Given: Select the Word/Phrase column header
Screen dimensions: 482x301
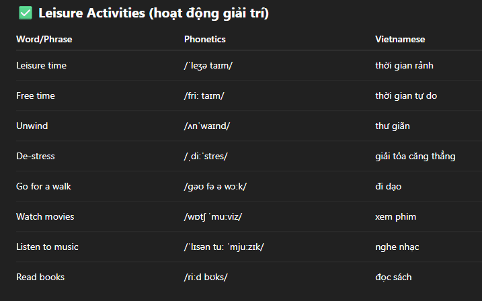Looking at the screenshot, I should (x=44, y=40).
